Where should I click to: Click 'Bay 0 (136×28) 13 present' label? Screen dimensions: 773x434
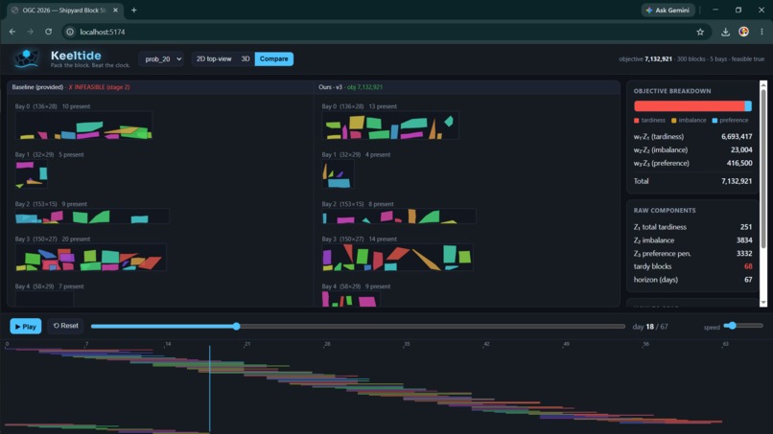[360, 106]
